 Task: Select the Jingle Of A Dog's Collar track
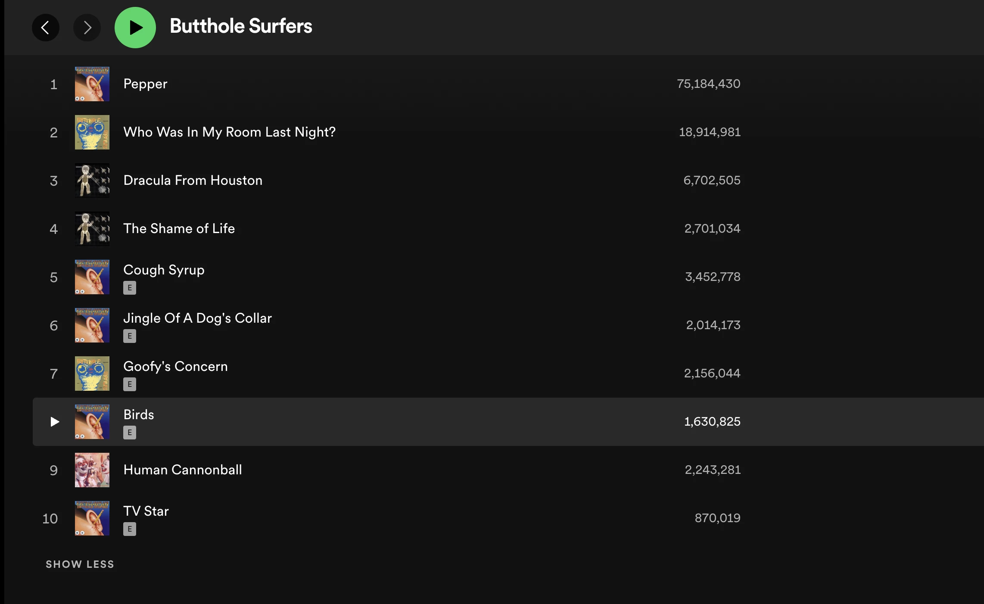coord(197,318)
